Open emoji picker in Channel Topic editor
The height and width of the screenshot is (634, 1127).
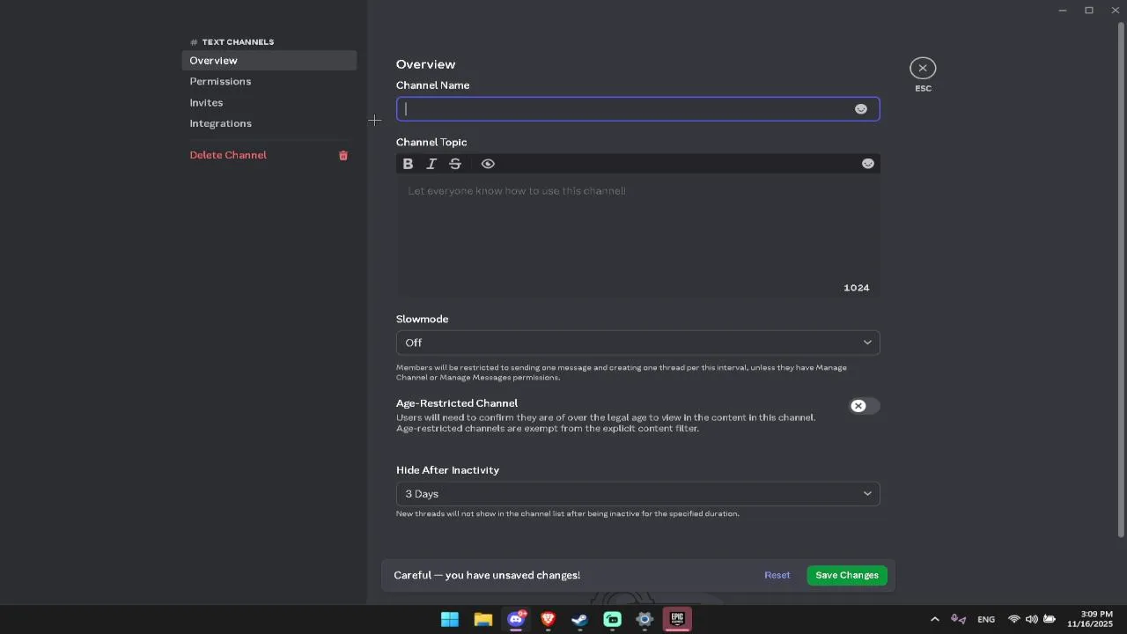868,164
